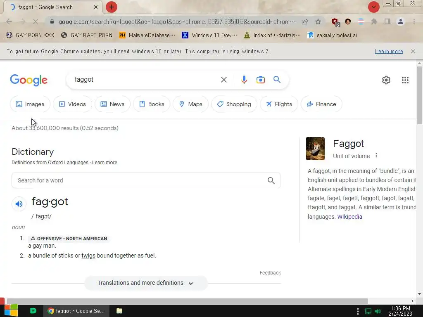Close the Google Search browser tab
Viewport: 423px width, 317px height.
tap(96, 7)
